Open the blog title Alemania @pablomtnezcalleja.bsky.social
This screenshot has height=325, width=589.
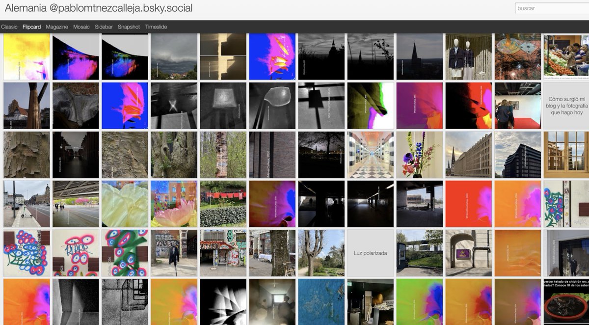(99, 8)
